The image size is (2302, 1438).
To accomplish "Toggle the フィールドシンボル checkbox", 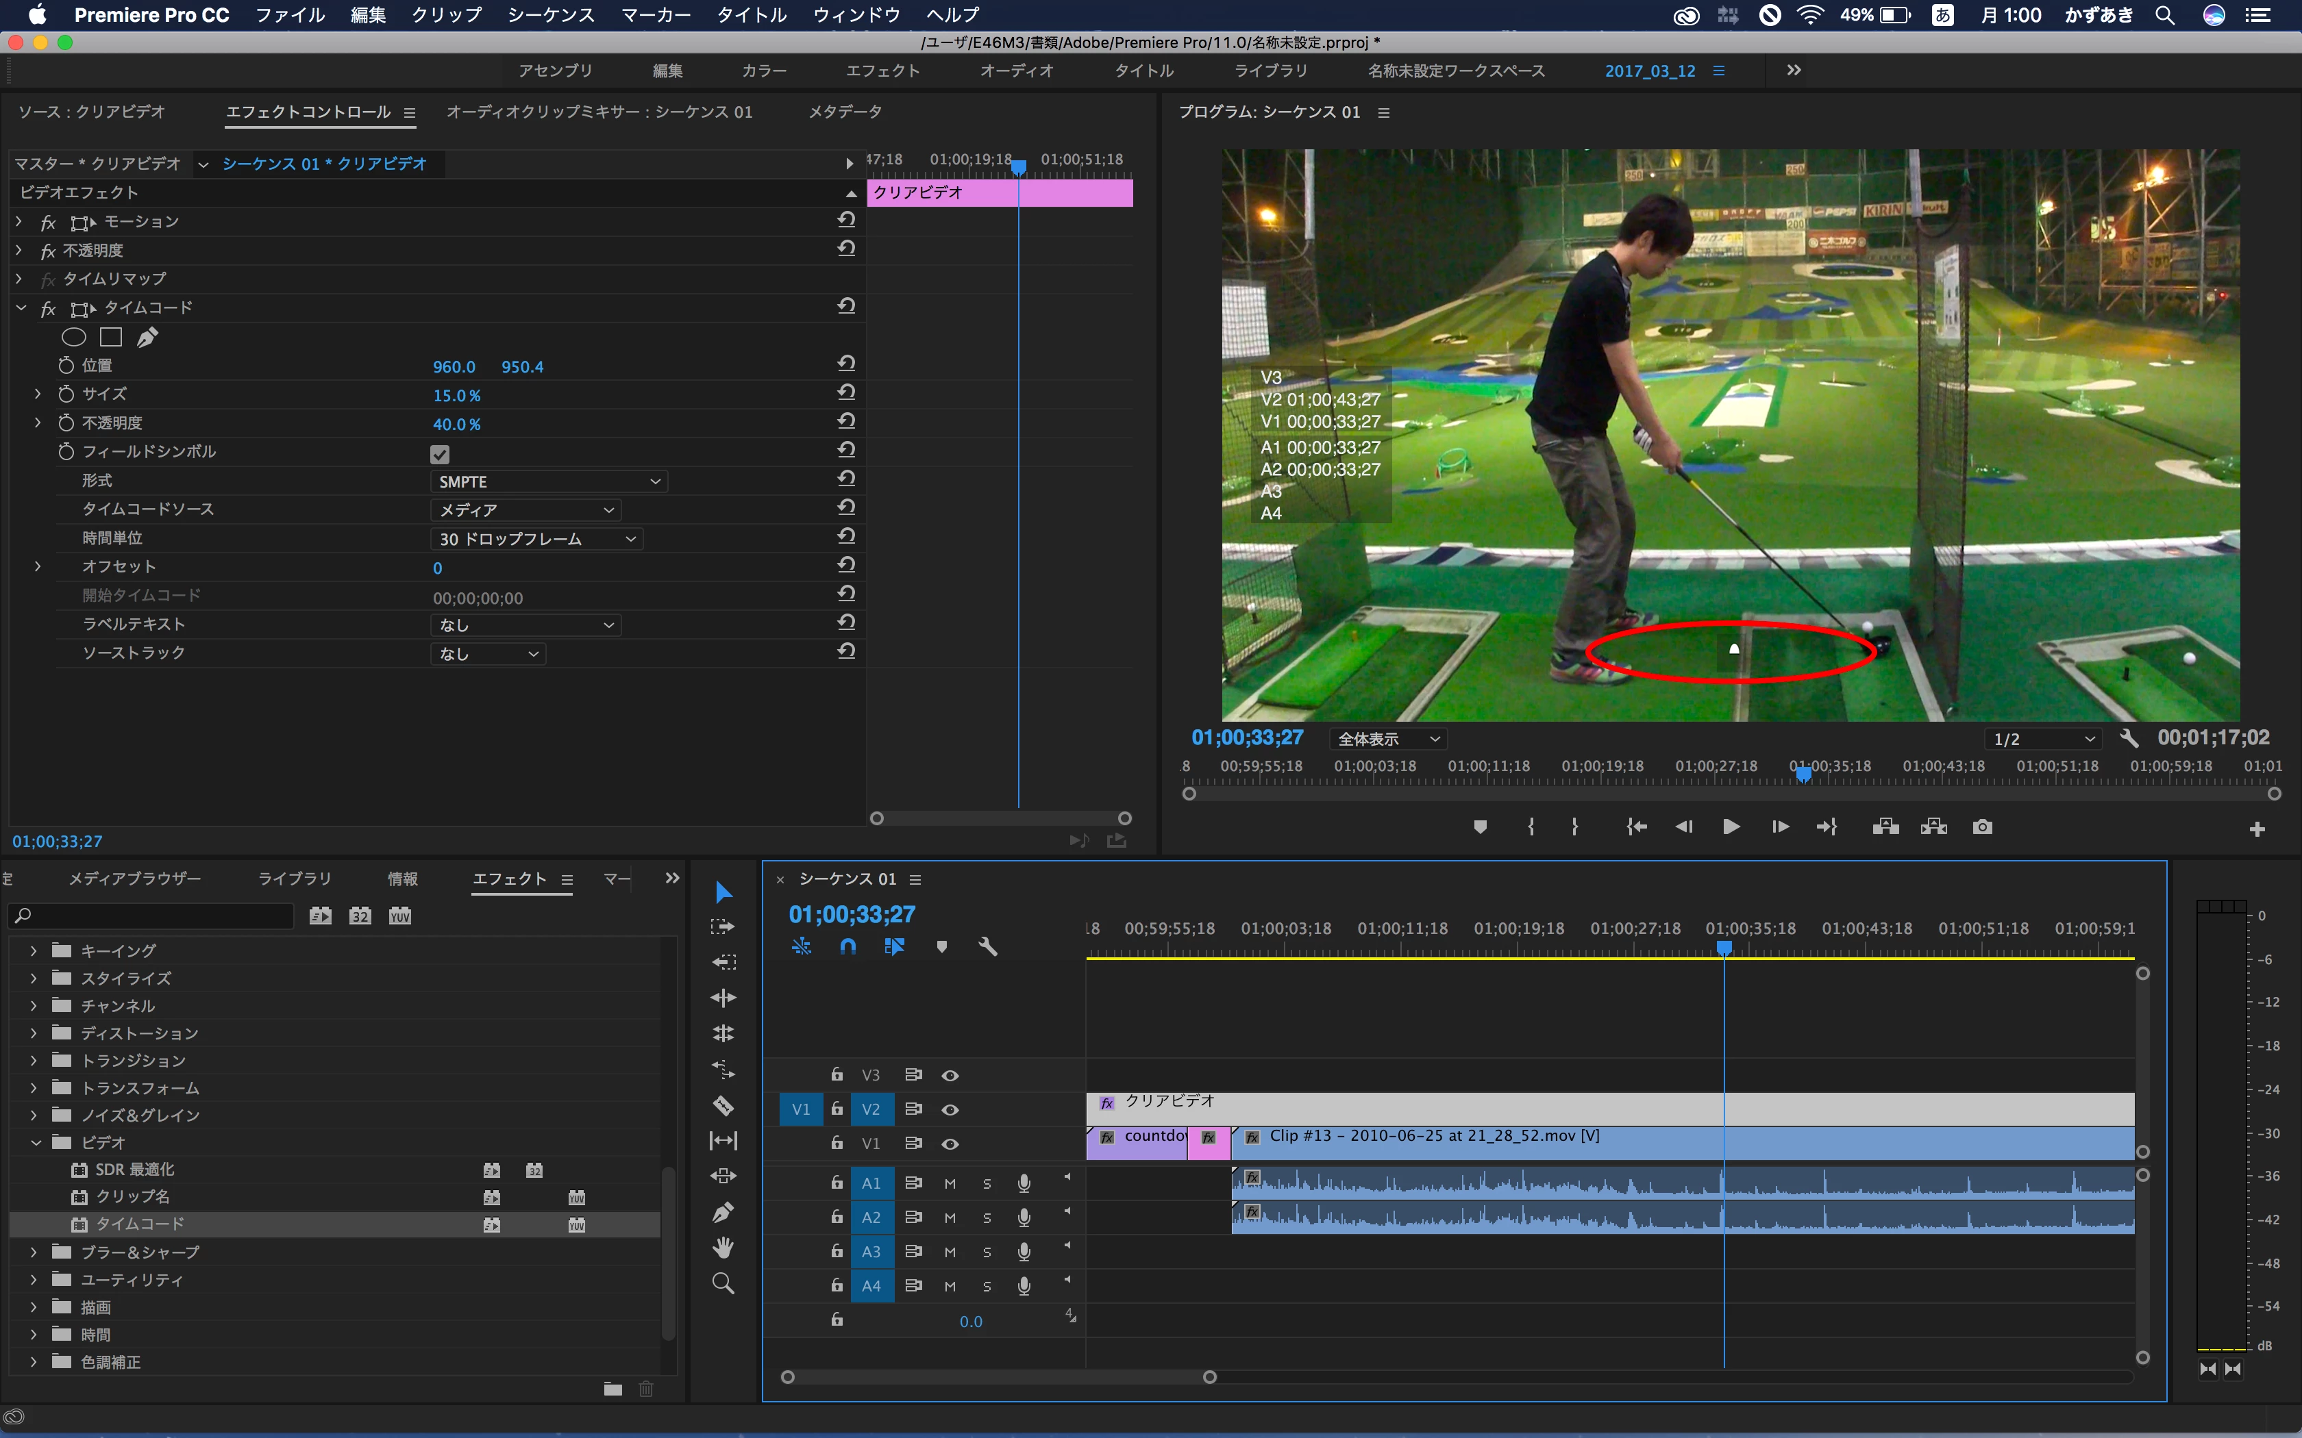I will 439,453.
